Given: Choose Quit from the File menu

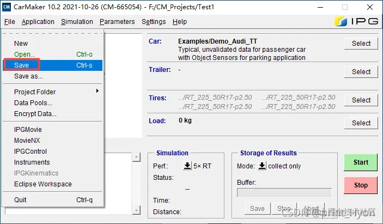Looking at the screenshot, I should (52, 200).
